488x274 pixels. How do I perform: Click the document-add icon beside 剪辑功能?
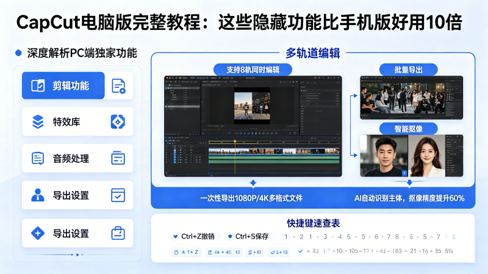point(118,86)
